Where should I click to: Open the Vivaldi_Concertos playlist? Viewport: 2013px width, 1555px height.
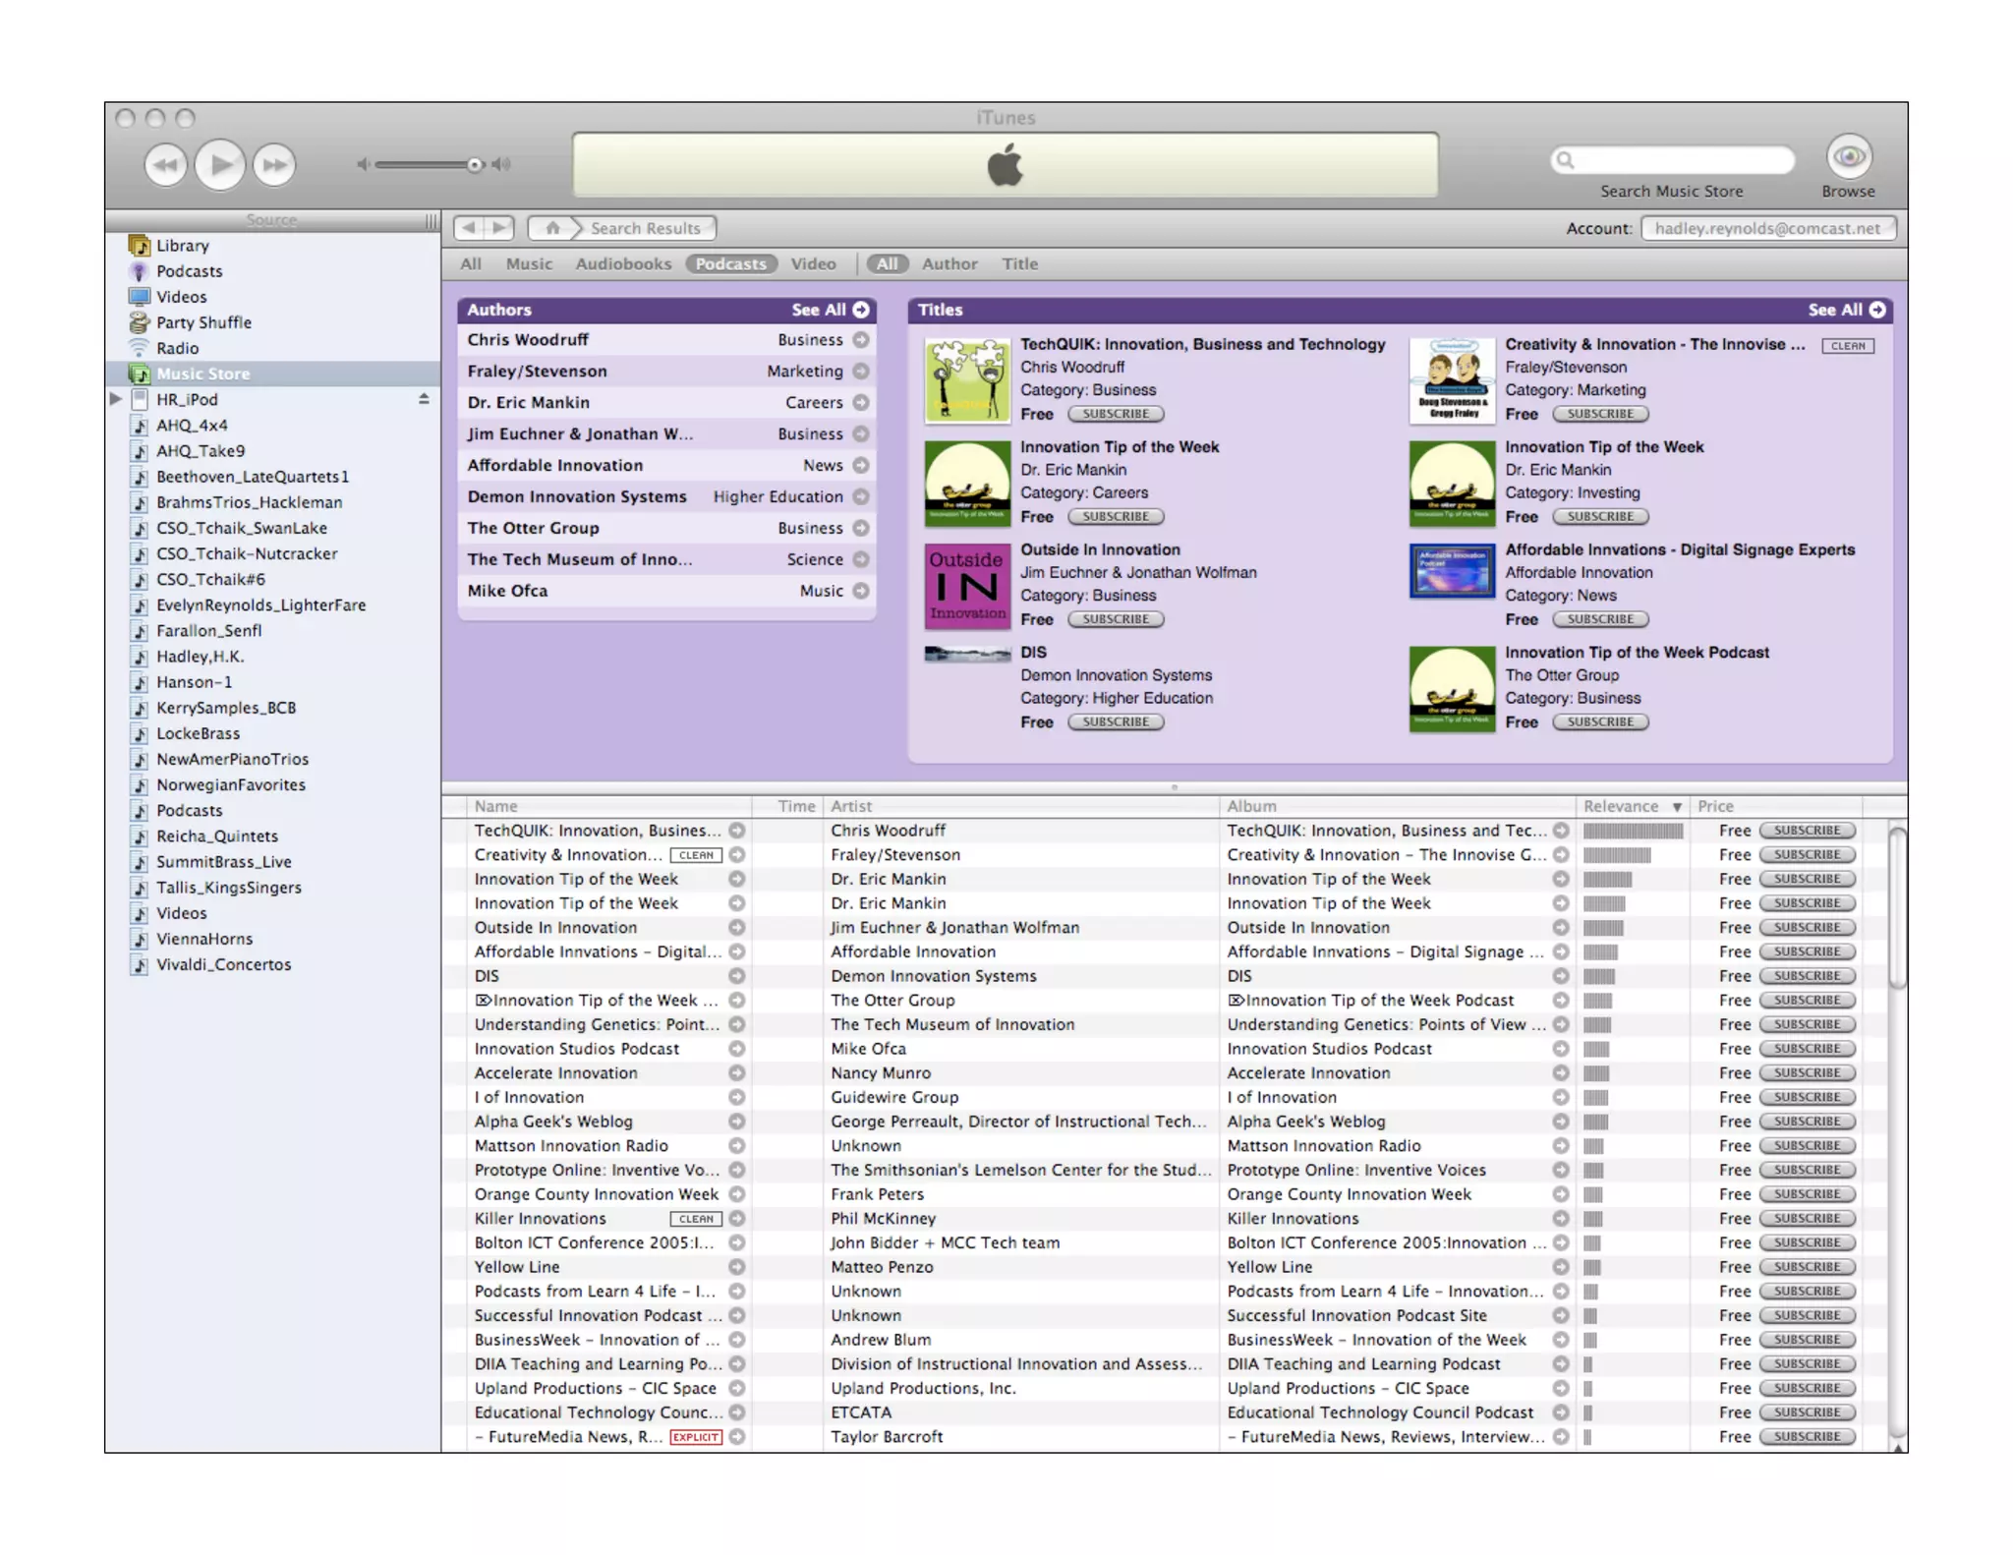(223, 964)
